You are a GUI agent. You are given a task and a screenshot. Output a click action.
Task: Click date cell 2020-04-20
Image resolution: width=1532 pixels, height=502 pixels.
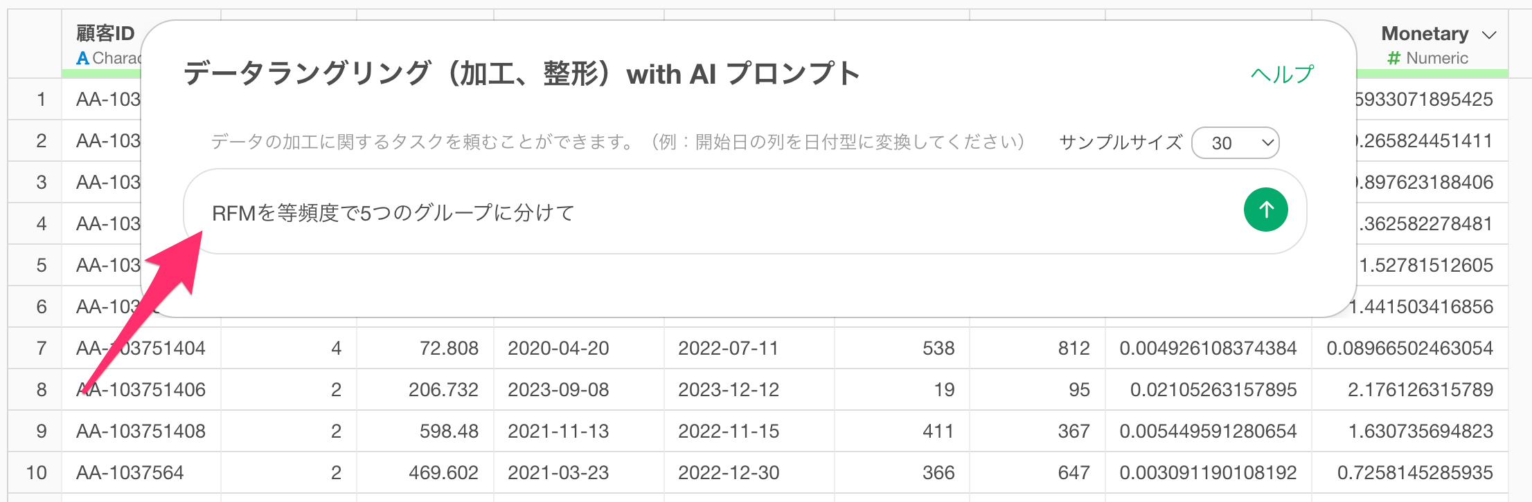[x=558, y=348]
